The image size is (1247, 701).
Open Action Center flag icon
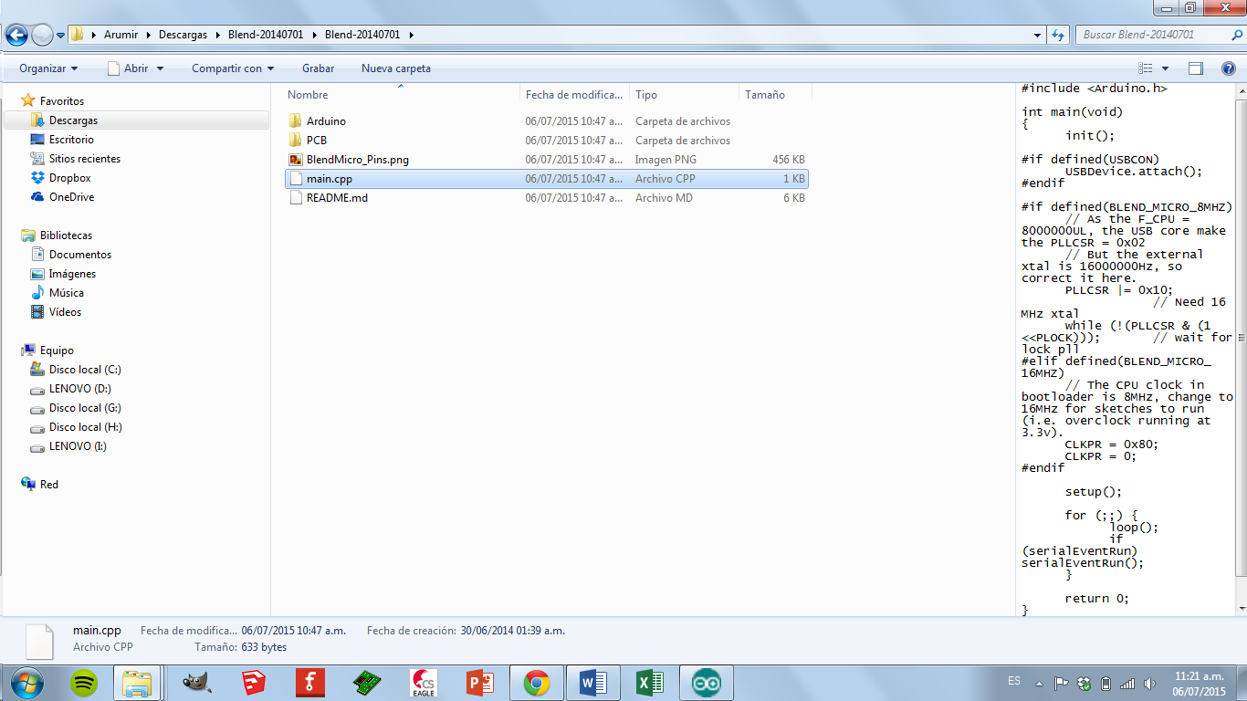[x=1061, y=683]
